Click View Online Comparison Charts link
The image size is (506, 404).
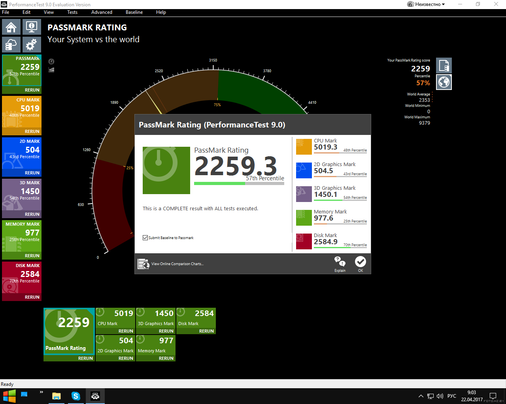click(177, 264)
